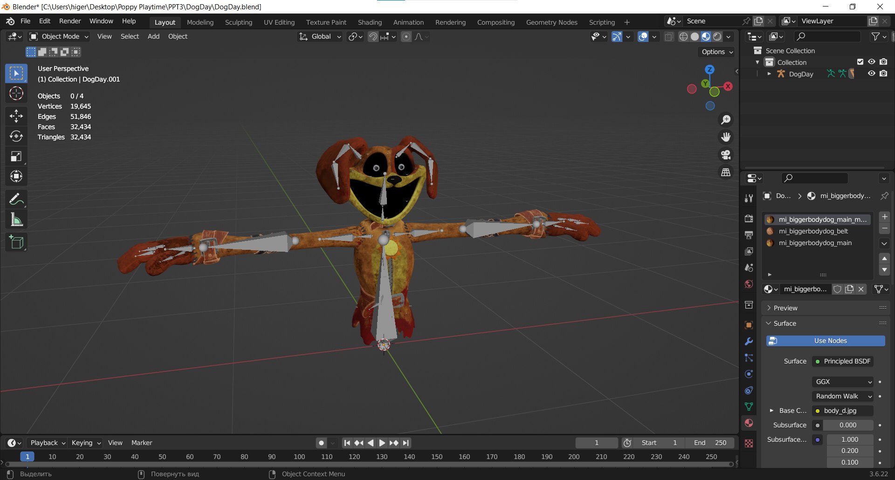
Task: Collapse the Surface panel
Action: [x=826, y=323]
